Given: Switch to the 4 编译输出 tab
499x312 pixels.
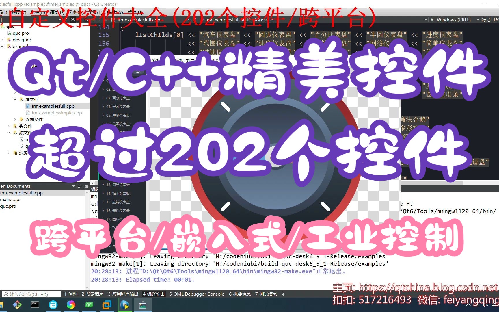Looking at the screenshot, I should point(154,294).
